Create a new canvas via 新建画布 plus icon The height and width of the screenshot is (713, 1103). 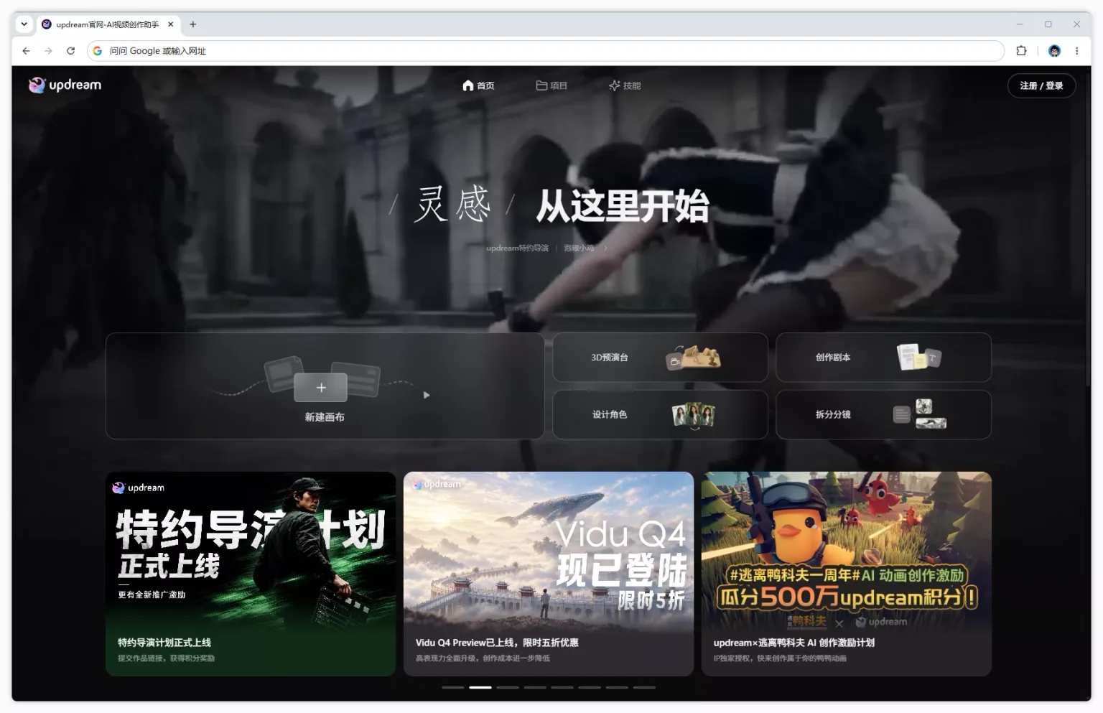click(321, 388)
